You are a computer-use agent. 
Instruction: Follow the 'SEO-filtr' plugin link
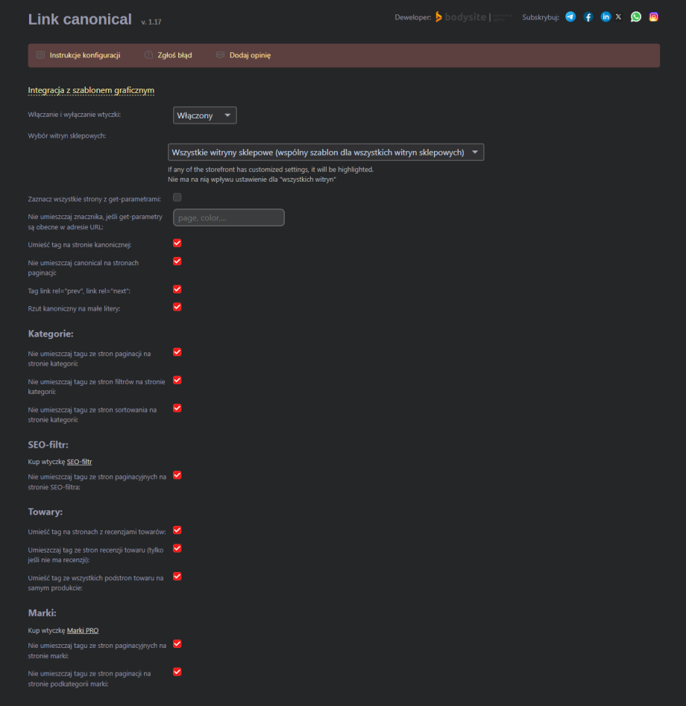79,462
